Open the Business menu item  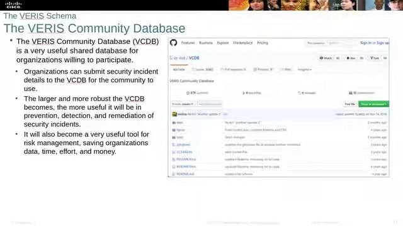pos(206,43)
